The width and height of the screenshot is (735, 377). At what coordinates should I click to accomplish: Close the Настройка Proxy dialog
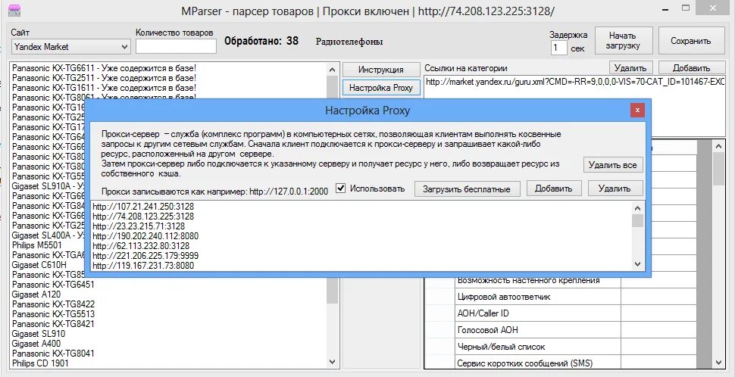637,111
